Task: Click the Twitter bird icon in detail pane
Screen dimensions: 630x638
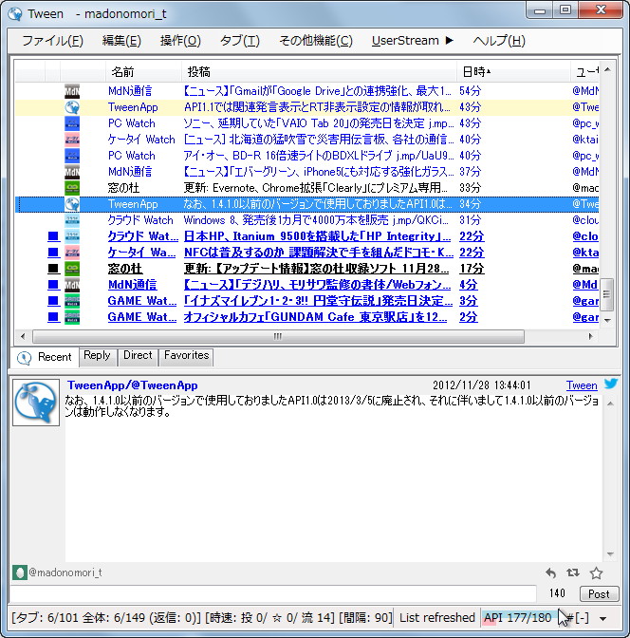Action: point(611,384)
